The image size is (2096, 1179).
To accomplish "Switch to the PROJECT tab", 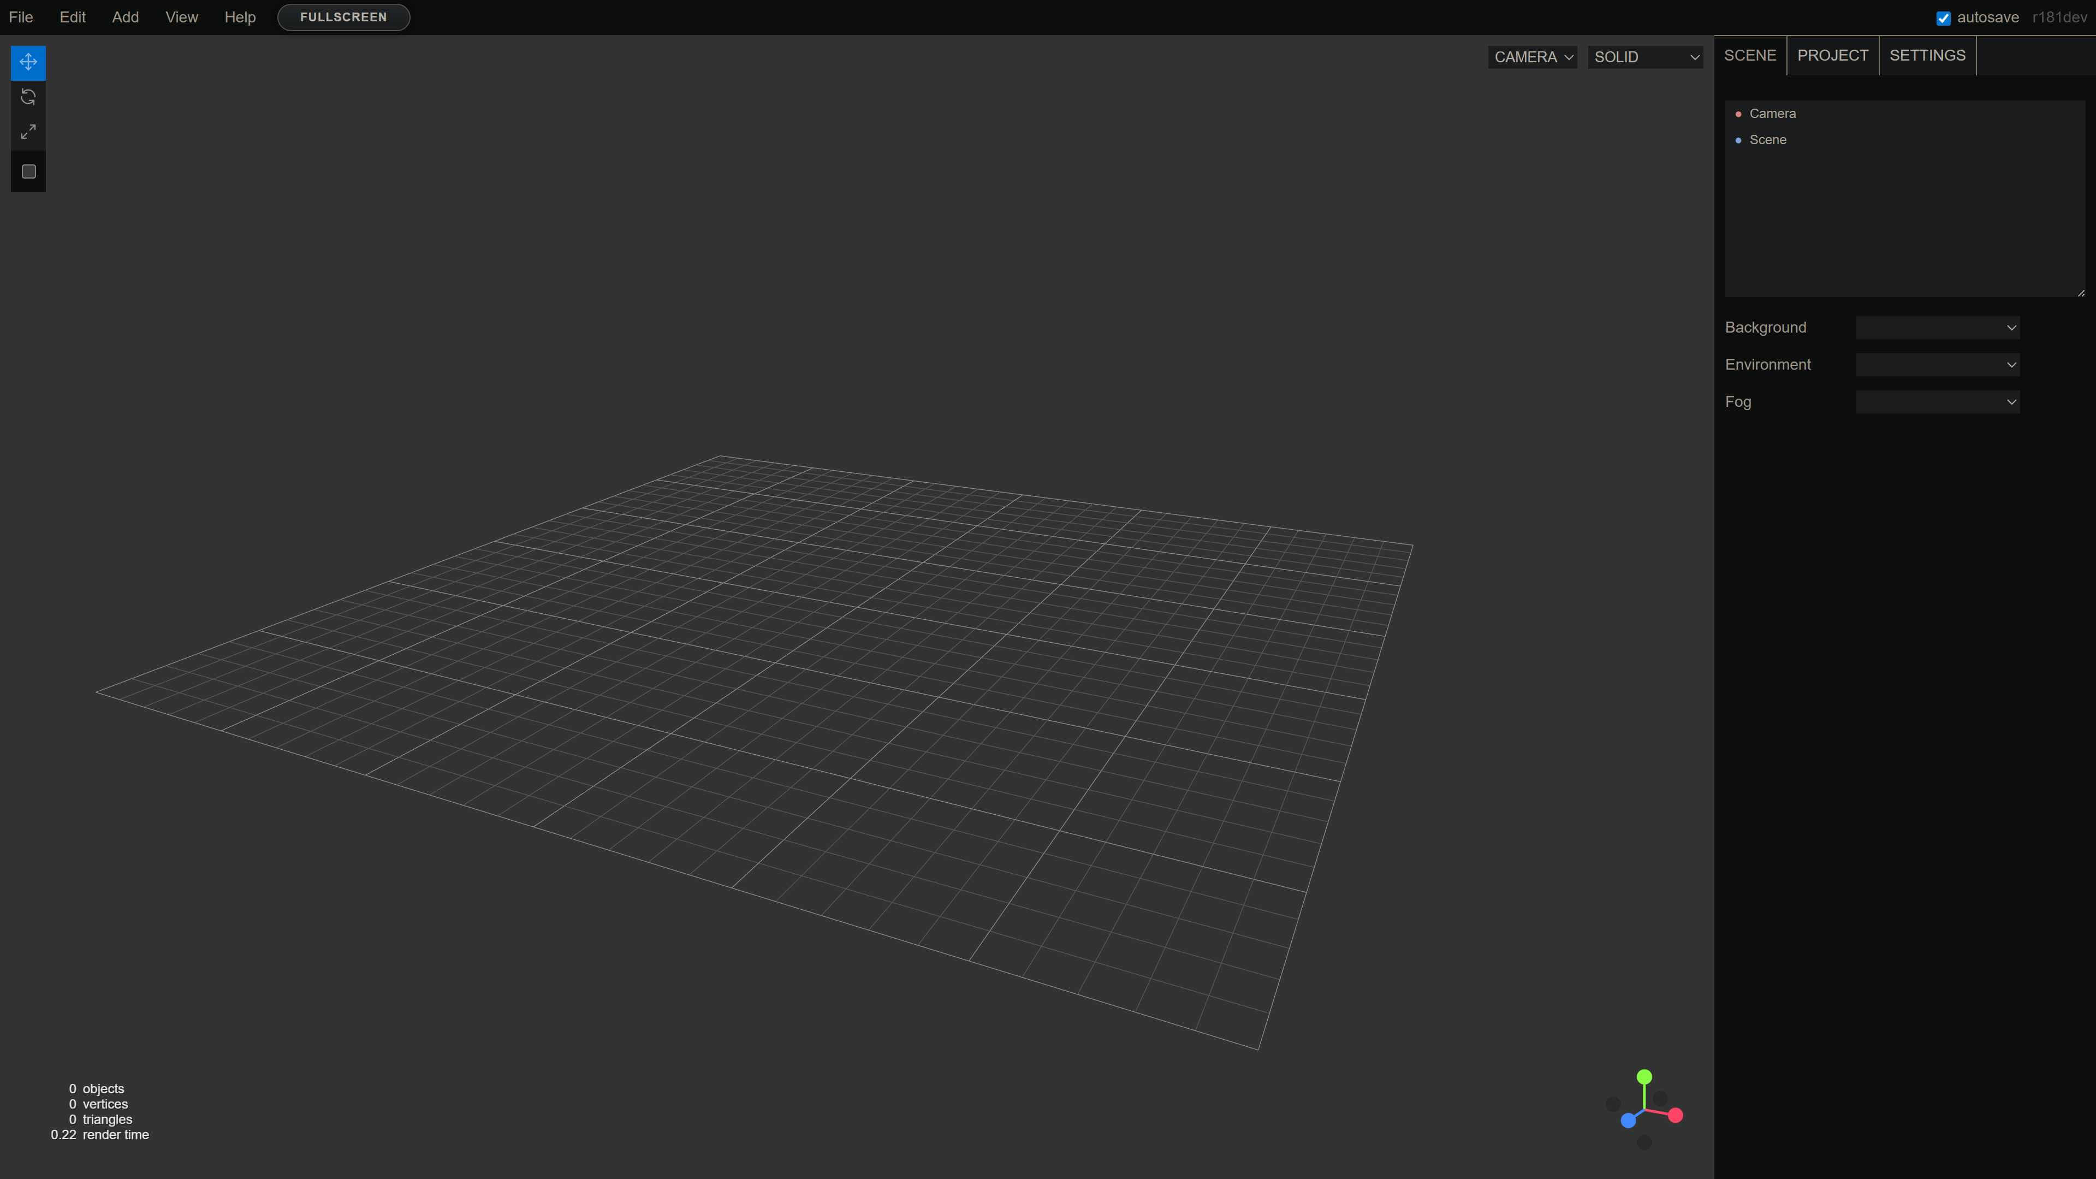I will [x=1832, y=55].
